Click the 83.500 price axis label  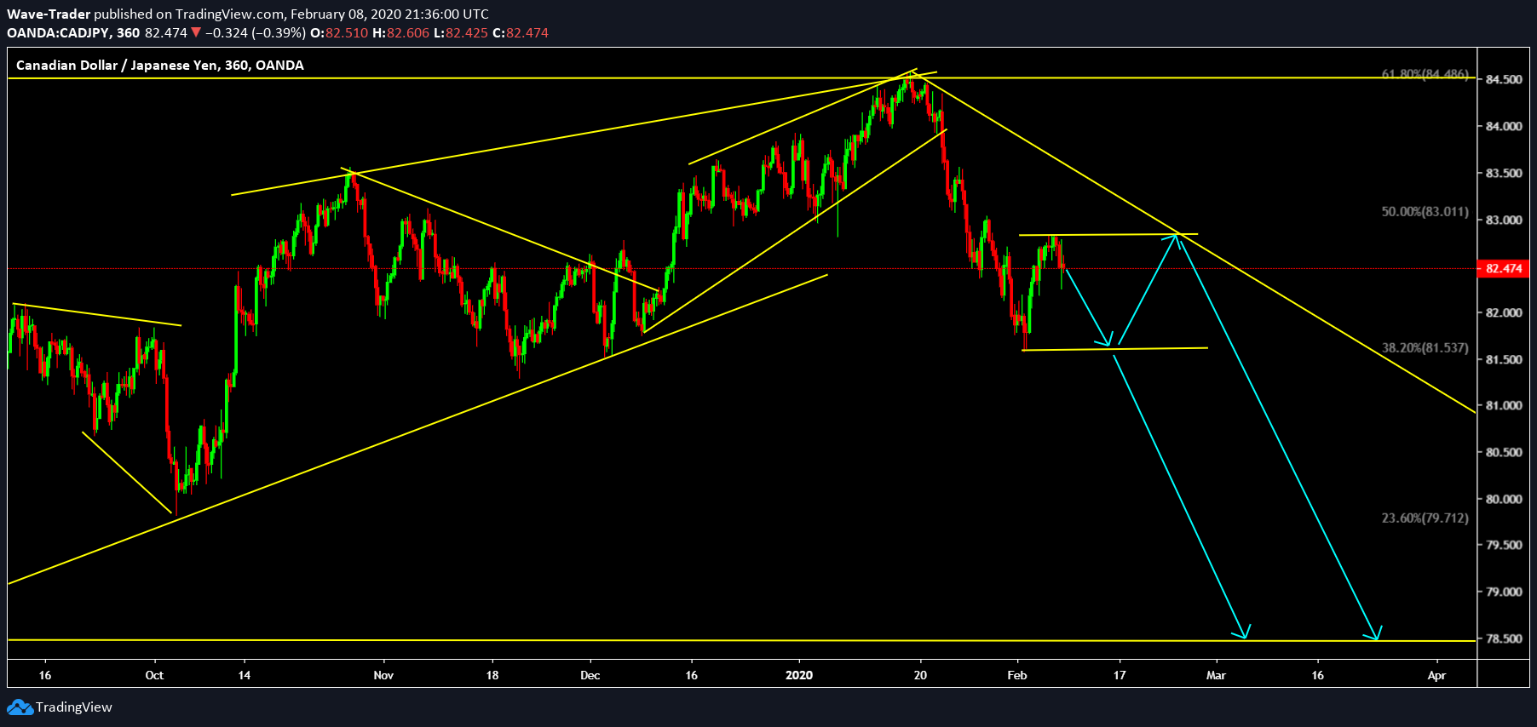pos(1504,173)
